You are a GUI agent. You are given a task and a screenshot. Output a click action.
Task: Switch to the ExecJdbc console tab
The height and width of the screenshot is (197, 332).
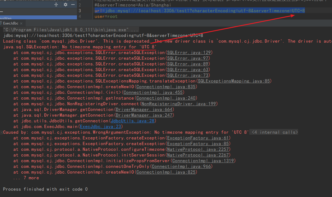click(11, 23)
